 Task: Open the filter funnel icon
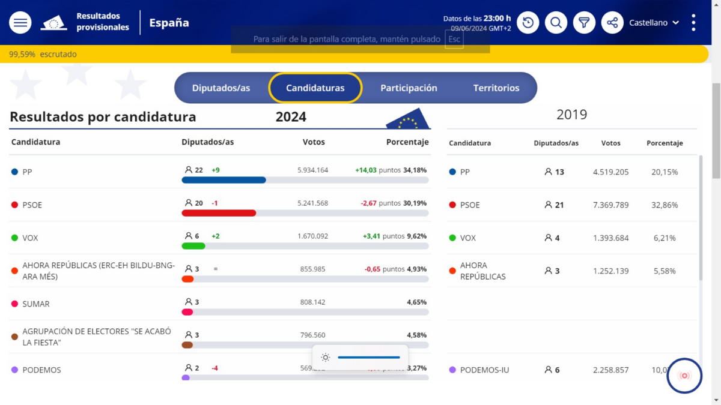tap(584, 23)
